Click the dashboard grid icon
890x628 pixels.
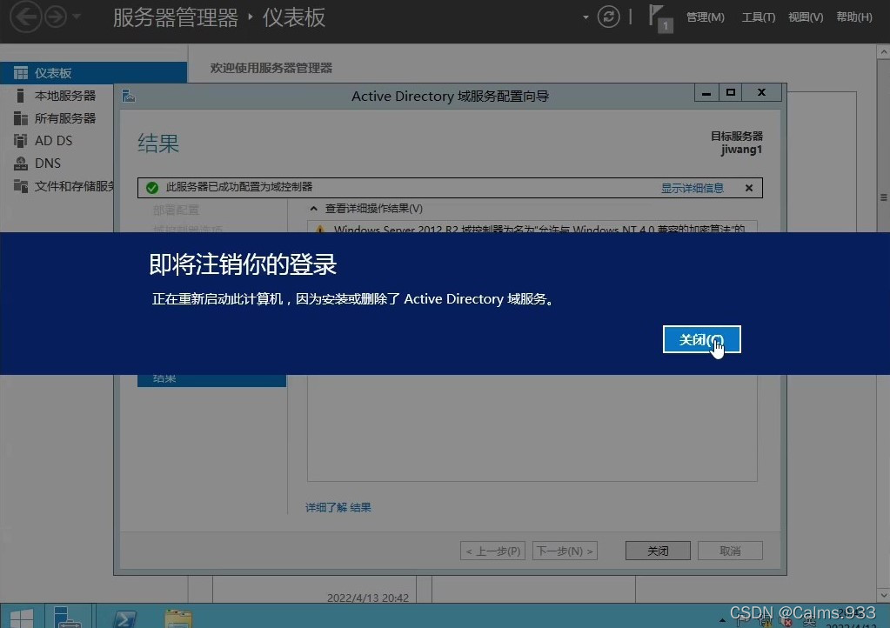point(20,72)
